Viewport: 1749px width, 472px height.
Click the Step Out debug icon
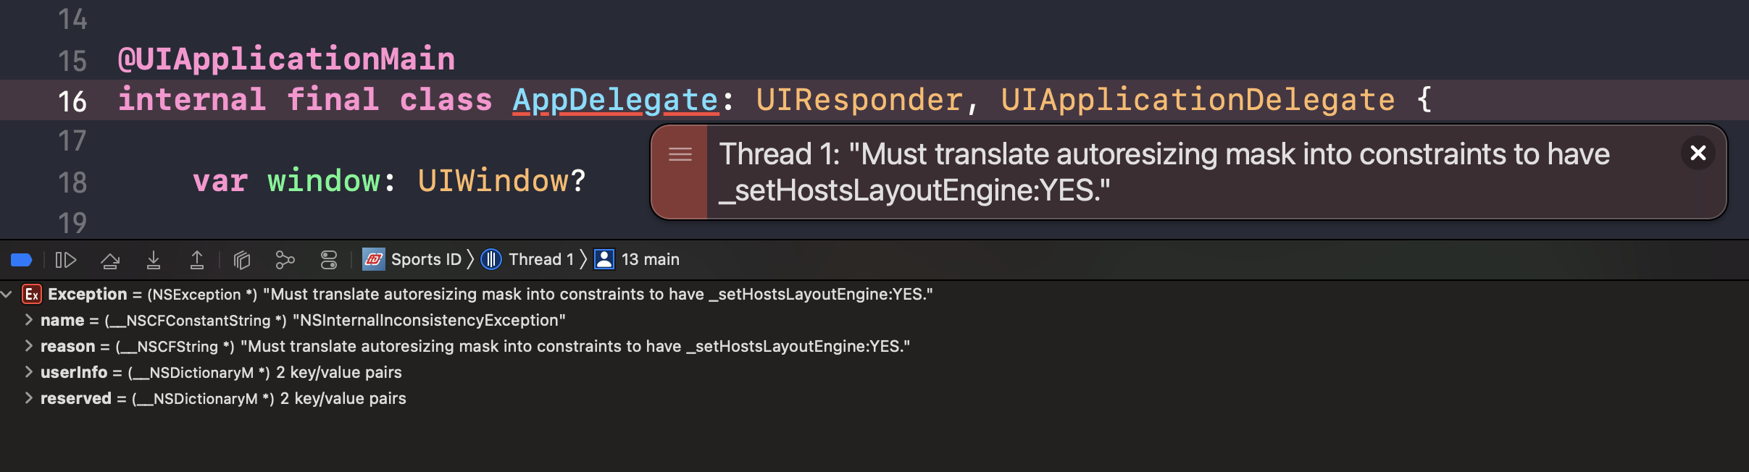tap(197, 260)
